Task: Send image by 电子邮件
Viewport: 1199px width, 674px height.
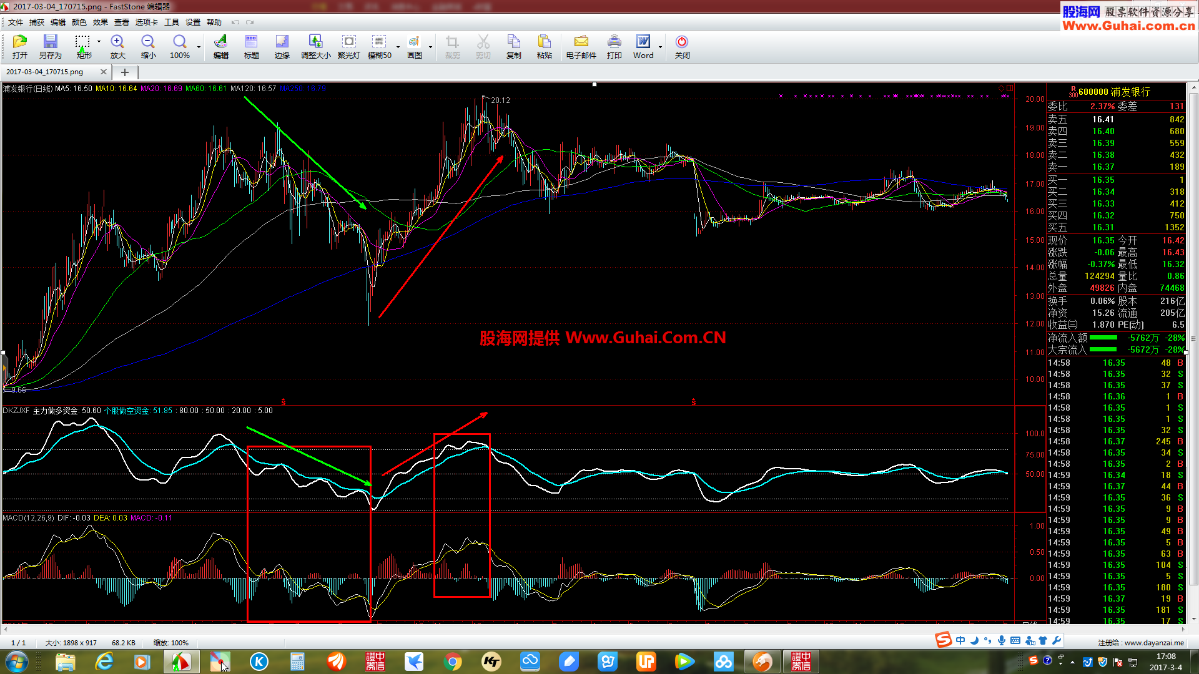Action: 581,47
